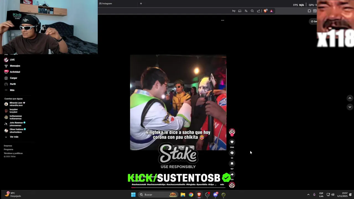Click translate page icon
The image size is (354, 199).
coord(246,11)
